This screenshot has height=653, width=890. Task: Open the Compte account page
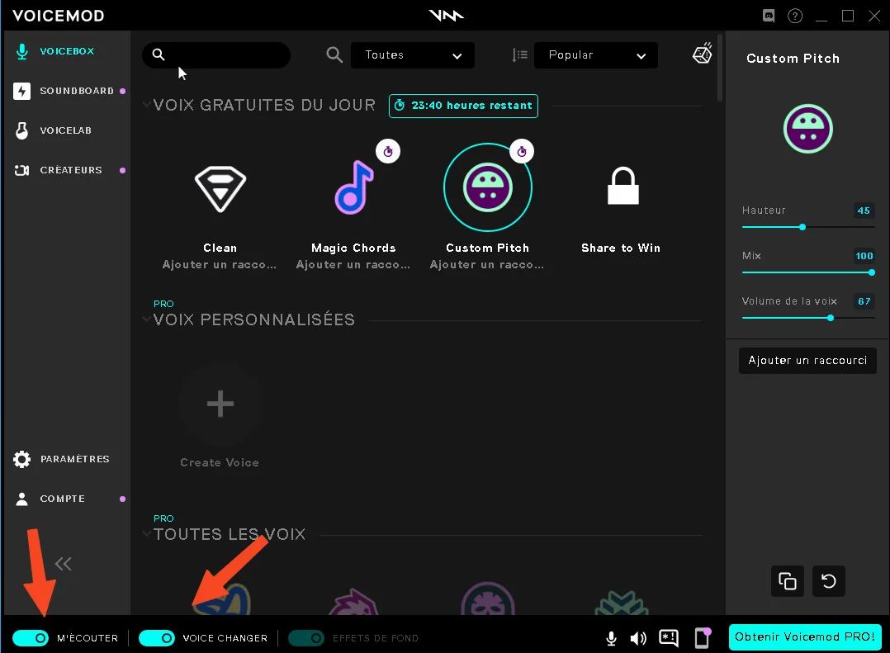pos(50,499)
